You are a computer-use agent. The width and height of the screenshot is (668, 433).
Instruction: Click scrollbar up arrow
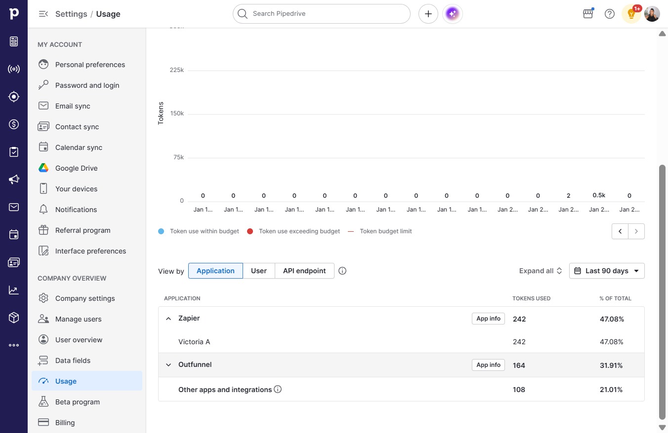663,34
